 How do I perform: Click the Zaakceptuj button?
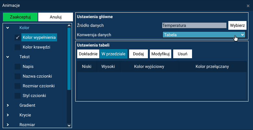(20, 17)
